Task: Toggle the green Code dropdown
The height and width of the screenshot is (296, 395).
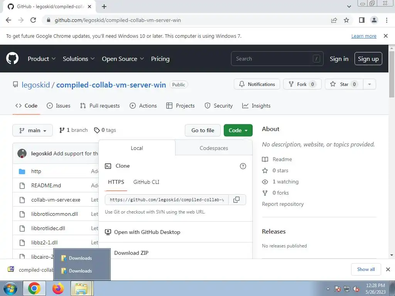Action: click(x=238, y=130)
